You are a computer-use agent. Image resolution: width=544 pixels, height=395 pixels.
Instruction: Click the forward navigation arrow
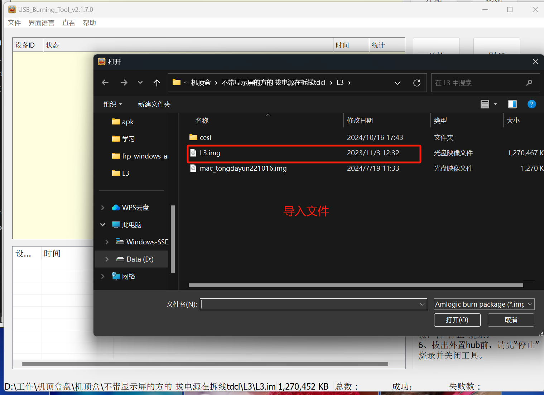tap(124, 83)
